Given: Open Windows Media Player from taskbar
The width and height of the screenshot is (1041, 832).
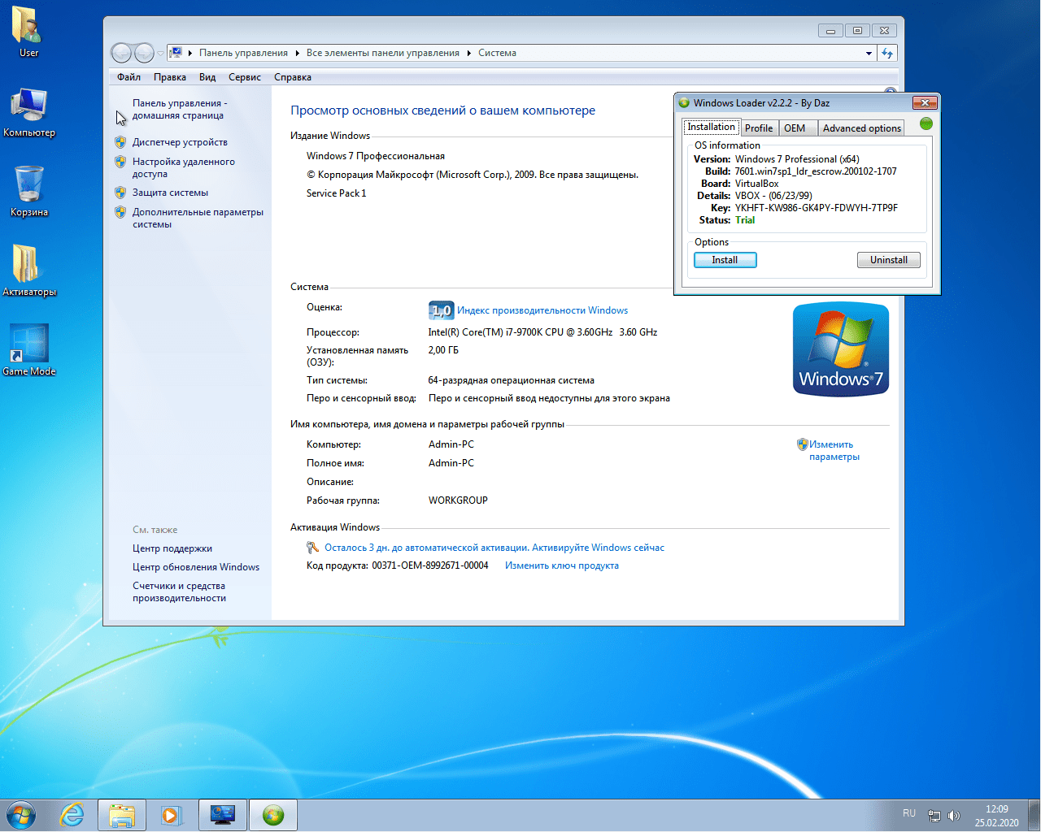Looking at the screenshot, I should tap(172, 815).
